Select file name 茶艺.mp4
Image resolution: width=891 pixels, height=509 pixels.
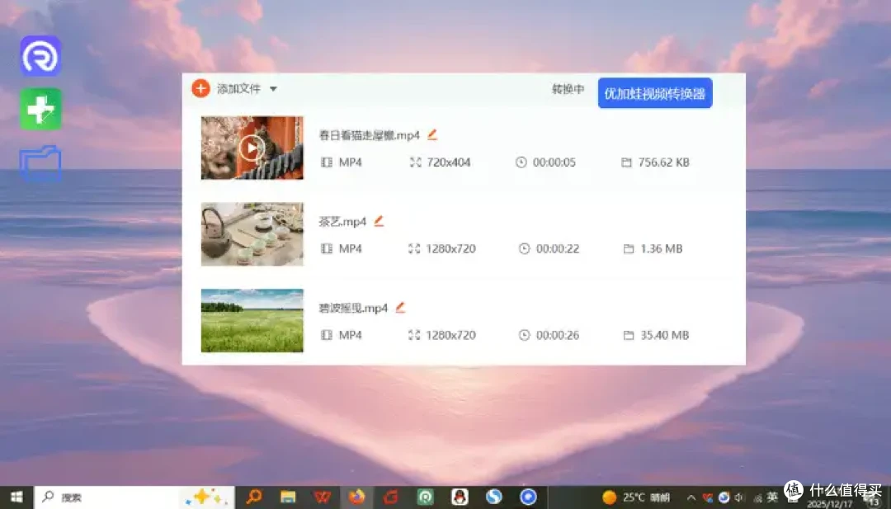click(x=342, y=222)
